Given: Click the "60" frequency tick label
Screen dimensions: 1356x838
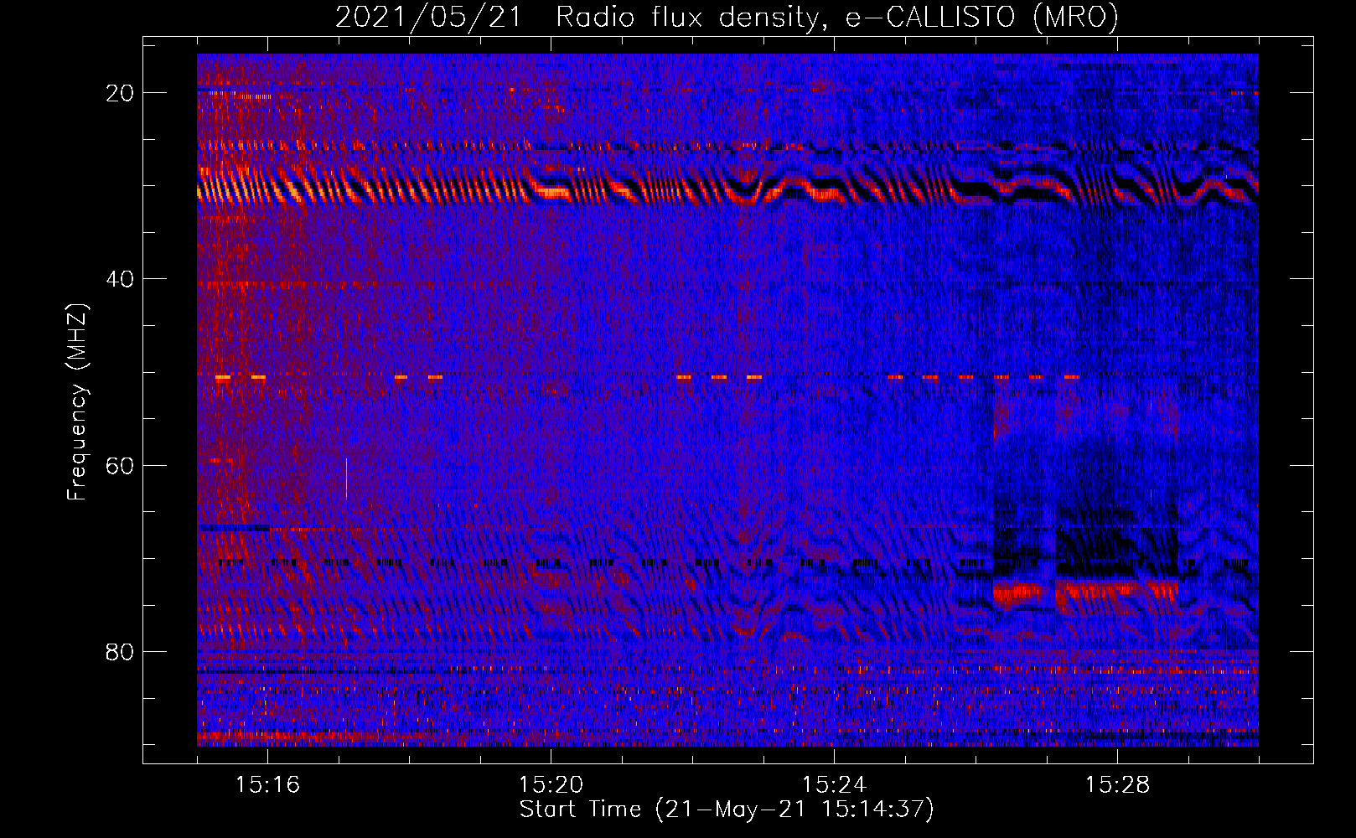Looking at the screenshot, I should click(x=120, y=465).
